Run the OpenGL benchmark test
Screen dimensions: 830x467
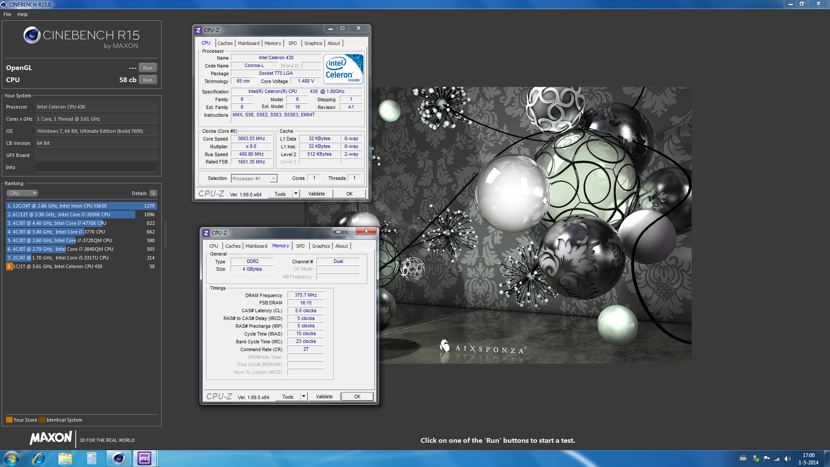coord(148,68)
